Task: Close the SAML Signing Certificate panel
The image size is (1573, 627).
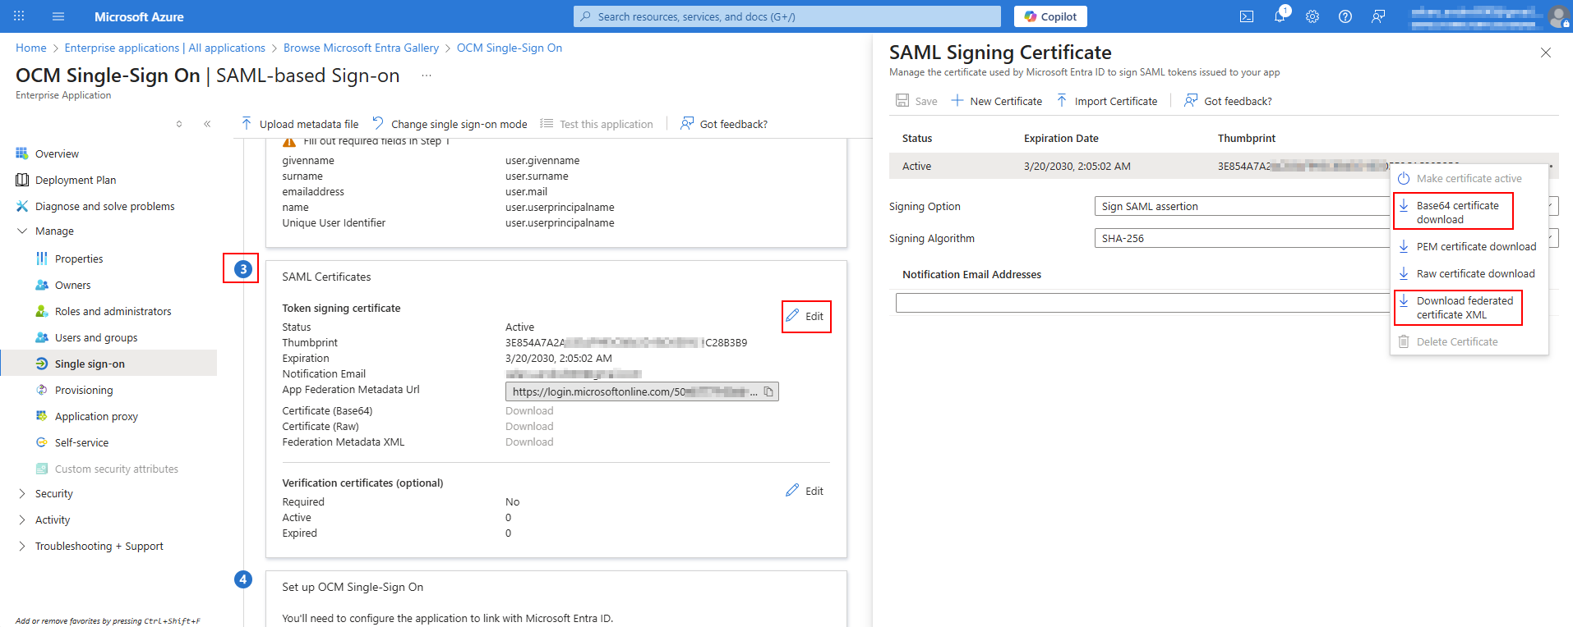Action: (x=1546, y=53)
